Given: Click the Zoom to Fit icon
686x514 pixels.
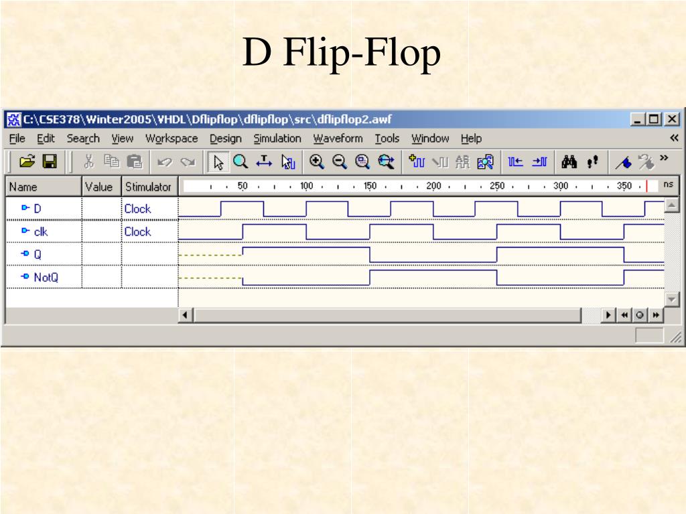Looking at the screenshot, I should (x=362, y=162).
